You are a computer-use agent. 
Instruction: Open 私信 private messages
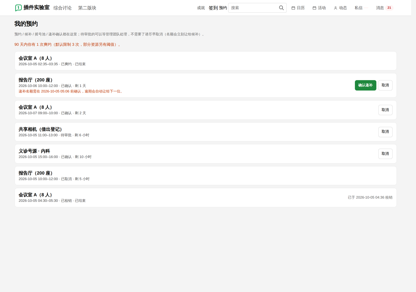pyautogui.click(x=358, y=8)
